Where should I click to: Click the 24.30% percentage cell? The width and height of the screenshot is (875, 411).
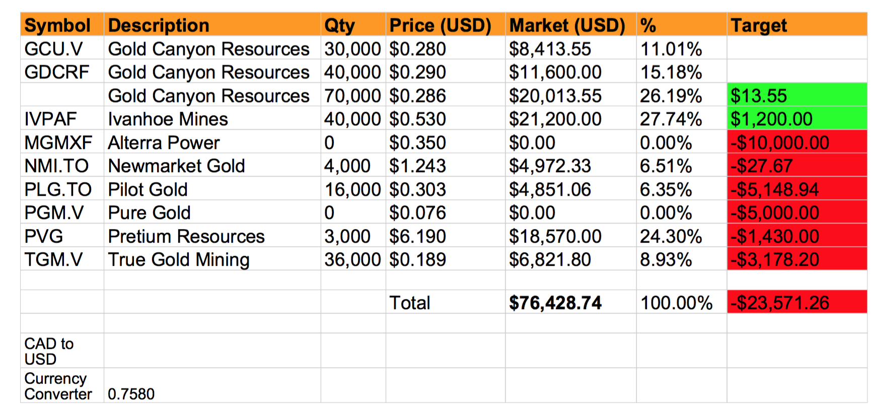pyautogui.click(x=681, y=235)
